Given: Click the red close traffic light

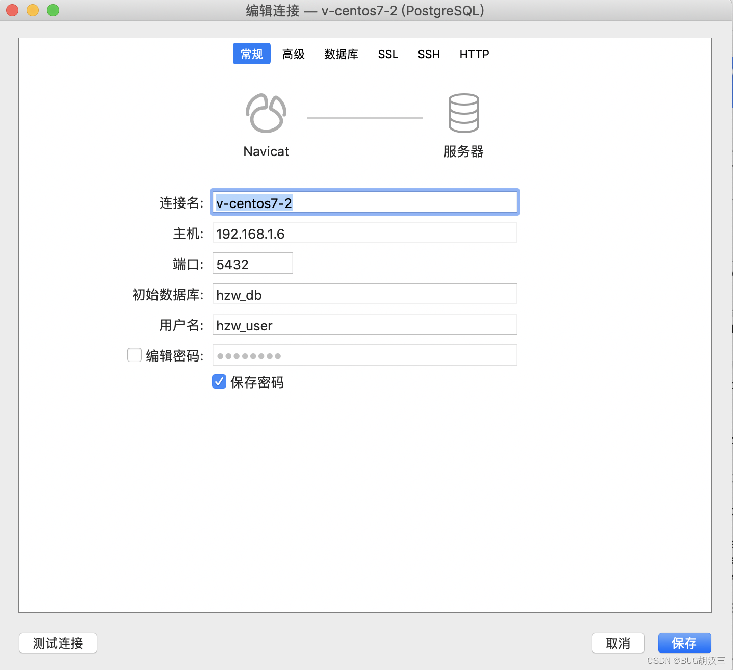Looking at the screenshot, I should tap(12, 10).
